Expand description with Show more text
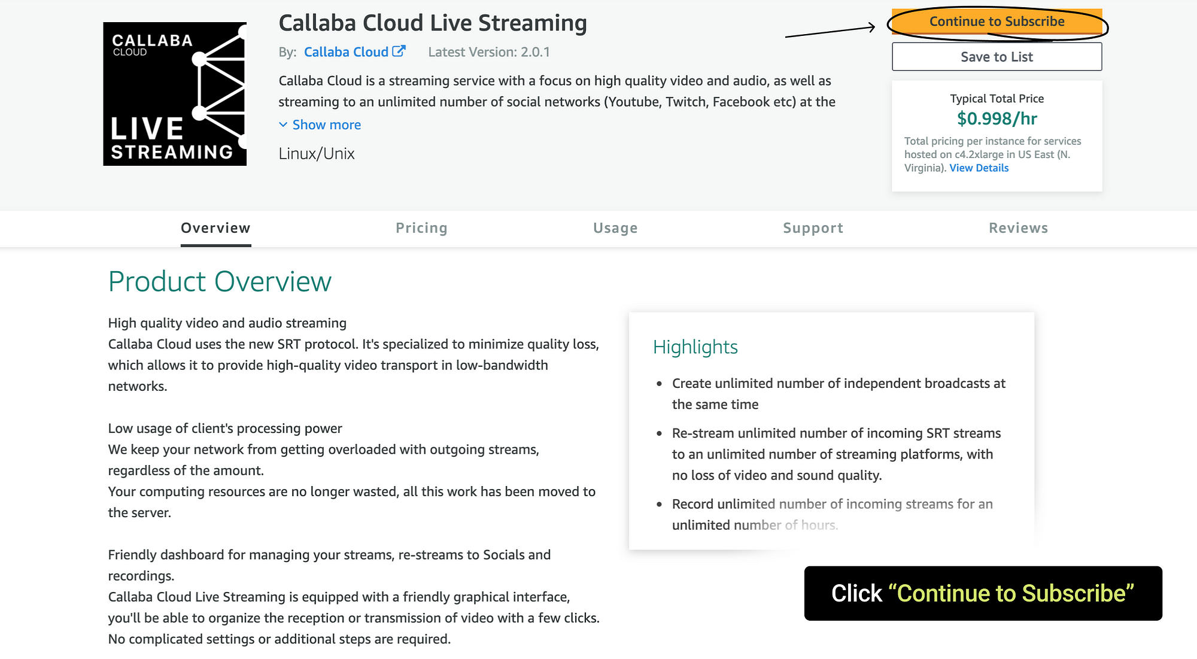The width and height of the screenshot is (1197, 659). click(x=326, y=124)
